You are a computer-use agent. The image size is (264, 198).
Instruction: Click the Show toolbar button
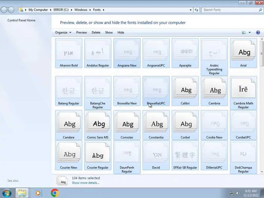point(109,32)
